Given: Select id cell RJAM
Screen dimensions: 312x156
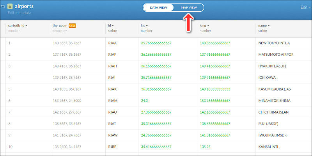Looking at the screenshot, I should click(113, 101).
